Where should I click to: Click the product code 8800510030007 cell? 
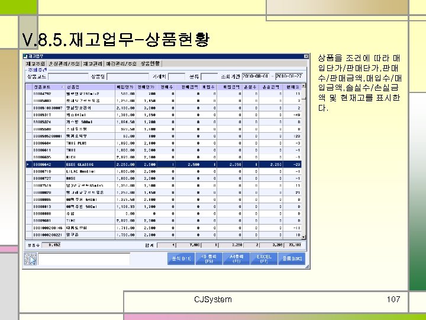pyautogui.click(x=49, y=108)
